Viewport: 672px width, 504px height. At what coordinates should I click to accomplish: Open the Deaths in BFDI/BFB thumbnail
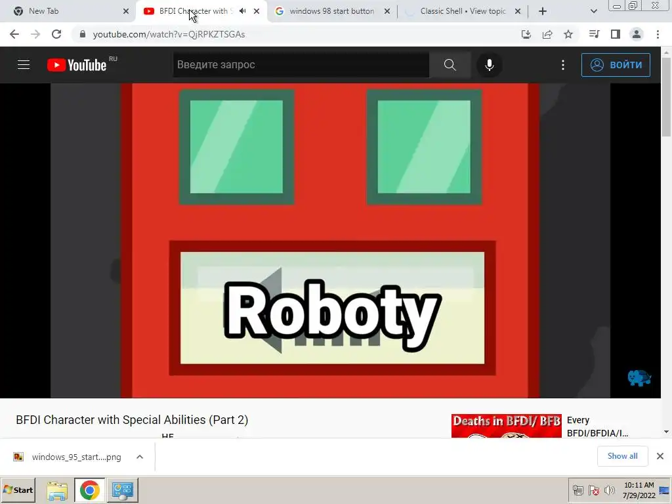coord(506,425)
